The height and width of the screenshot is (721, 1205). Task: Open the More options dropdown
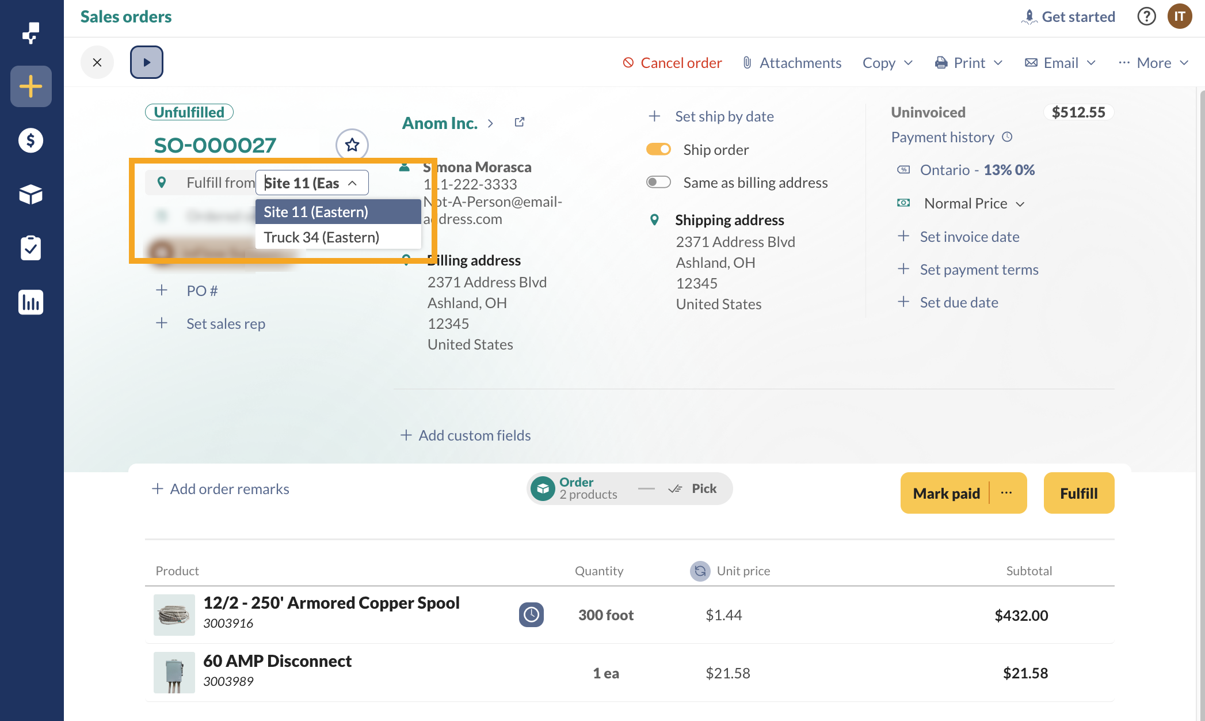(x=1153, y=63)
